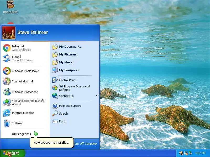
Task: Click the Start button on the taskbar
Action: click(13, 153)
